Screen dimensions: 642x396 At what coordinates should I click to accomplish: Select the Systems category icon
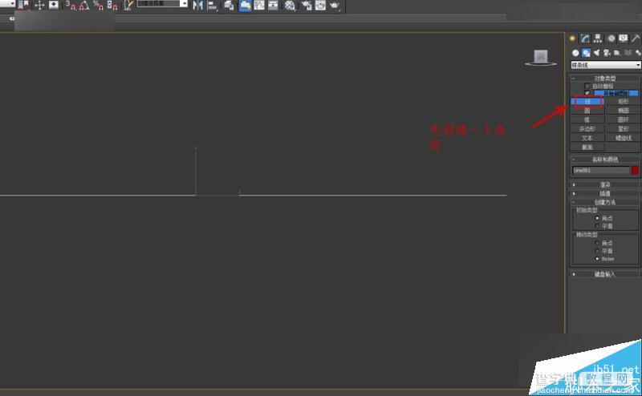(x=638, y=53)
